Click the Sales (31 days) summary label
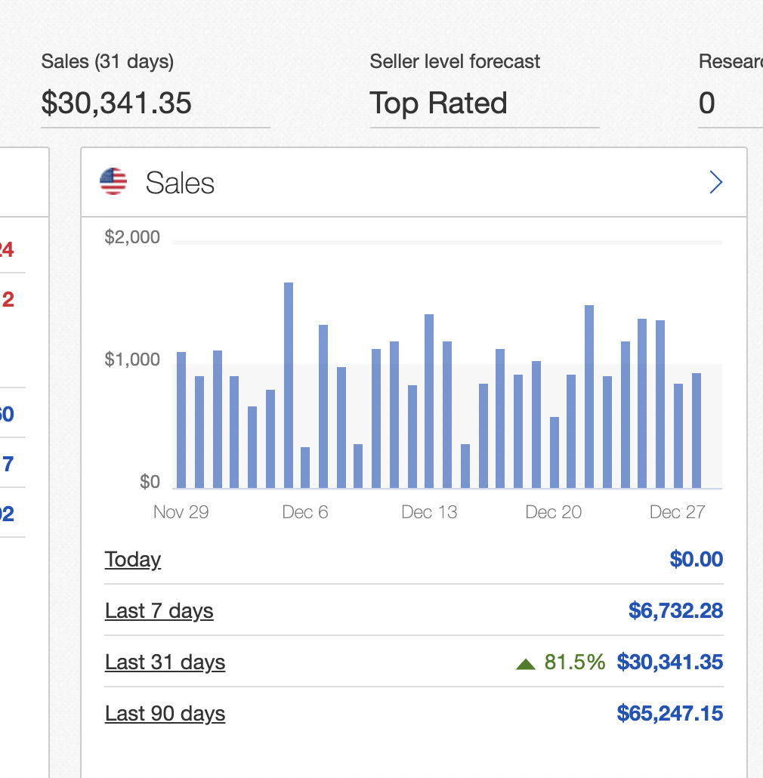763x778 pixels. coord(107,62)
